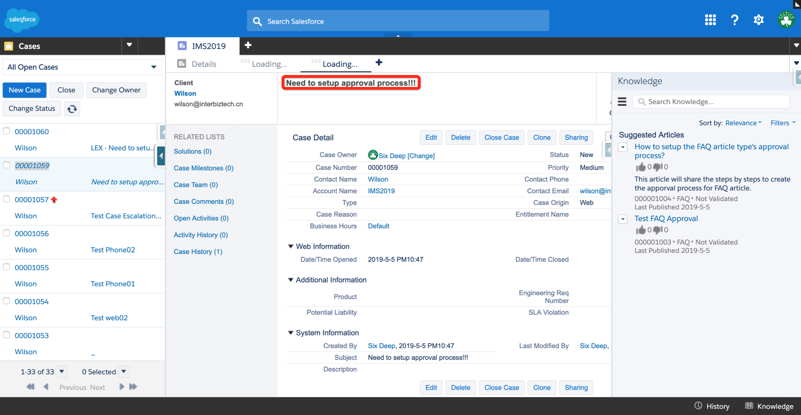The image size is (801, 415).
Task: Select the second Loading subtab
Action: (x=335, y=64)
